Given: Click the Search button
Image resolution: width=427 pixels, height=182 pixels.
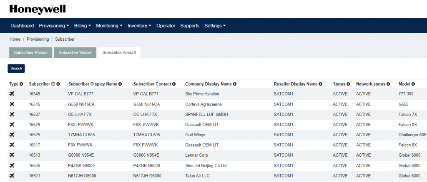Looking at the screenshot, I should 16,68.
